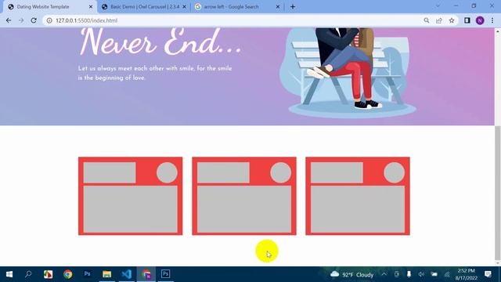Reload the page with refresh icon
The height and width of the screenshot is (282, 501).
34,20
